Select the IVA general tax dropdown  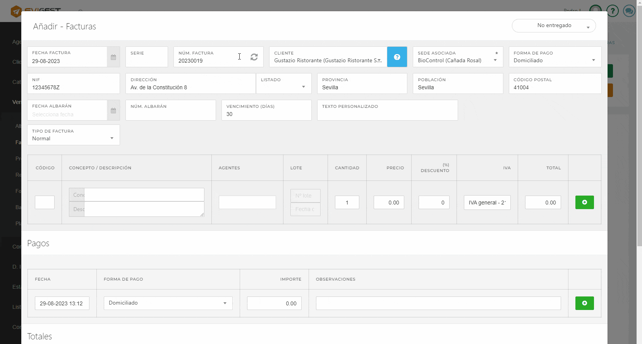coord(487,203)
